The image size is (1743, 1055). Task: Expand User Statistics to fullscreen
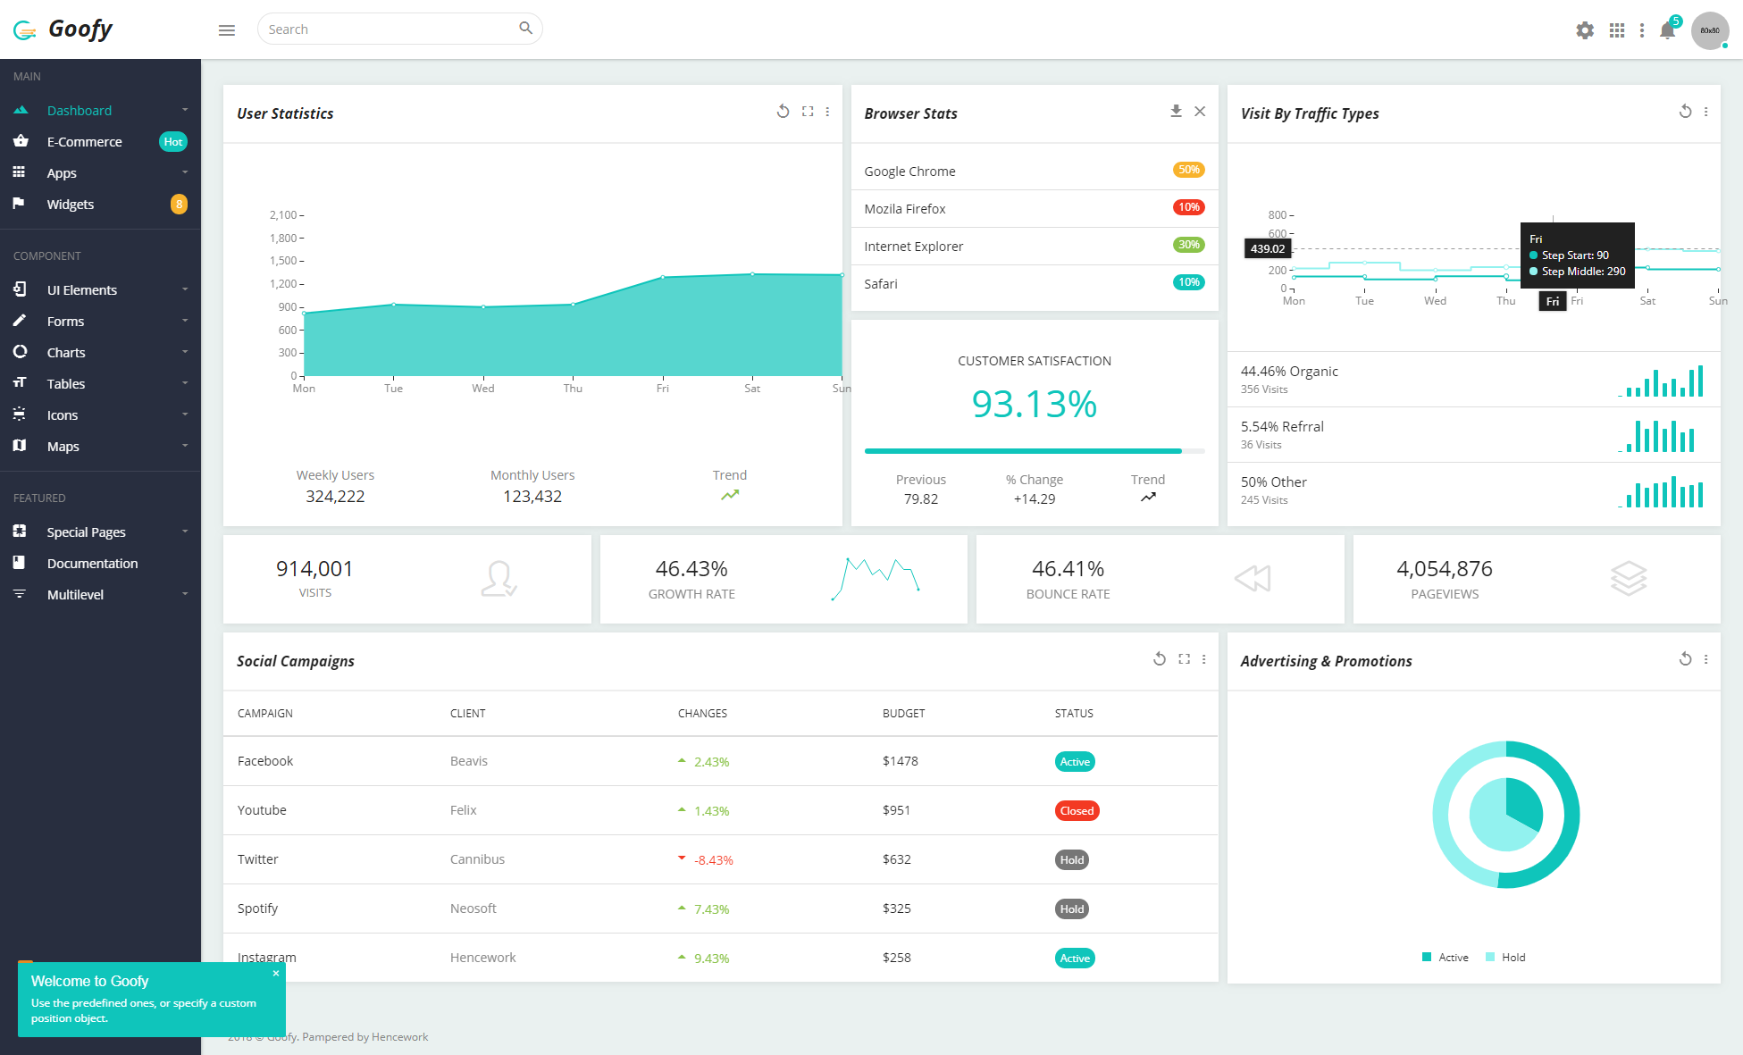click(x=808, y=112)
